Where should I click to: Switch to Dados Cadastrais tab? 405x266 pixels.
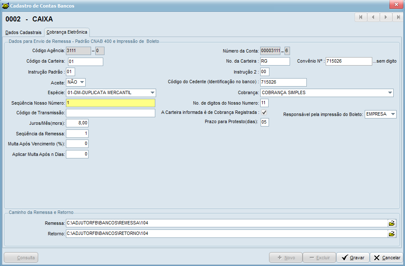click(23, 33)
